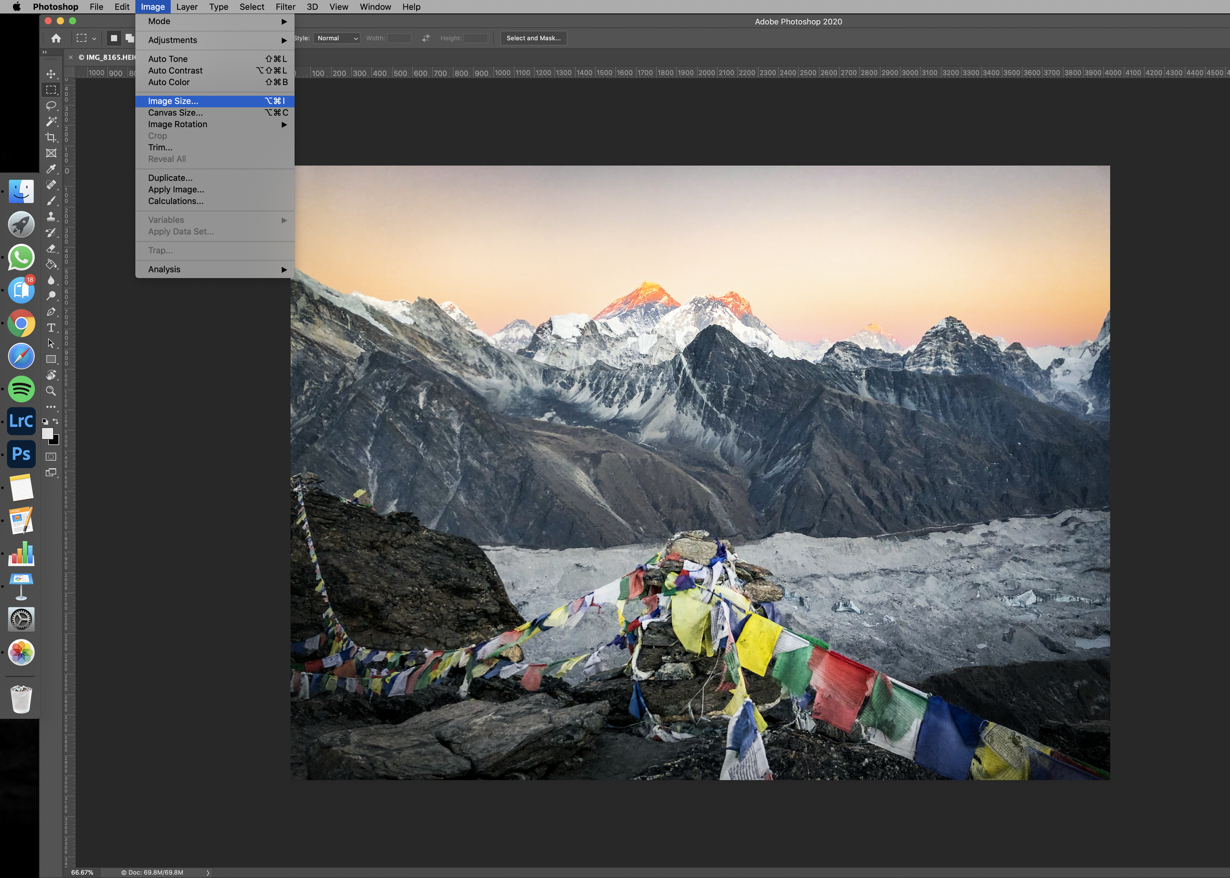Select the Dodge tool
Image resolution: width=1230 pixels, height=878 pixels.
pyautogui.click(x=51, y=296)
